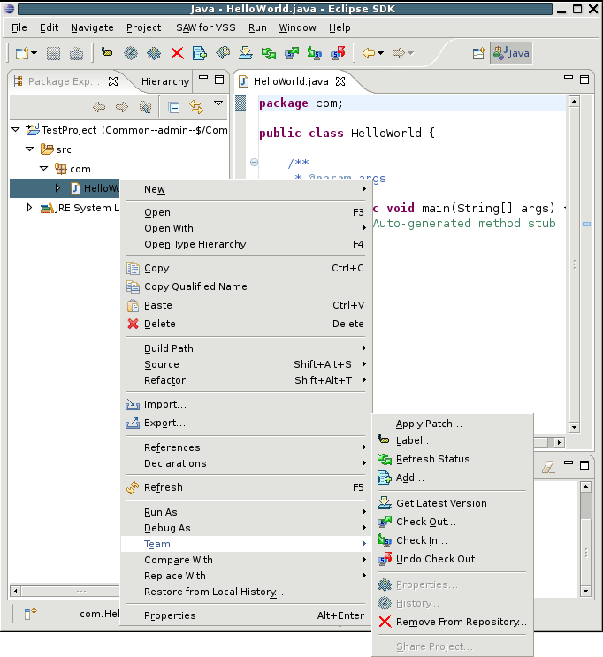Select Restore from Local History...
603x657 pixels.
point(246,592)
